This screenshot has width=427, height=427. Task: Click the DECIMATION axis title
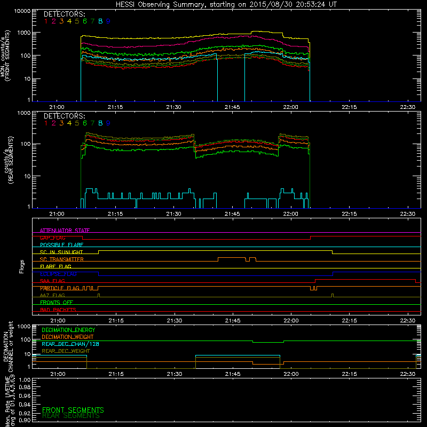pos(8,346)
